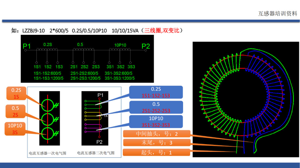Select the orange 10P10 3S callout
Image resolution: width=300 pixels, height=168 pixels.
(x=15, y=129)
